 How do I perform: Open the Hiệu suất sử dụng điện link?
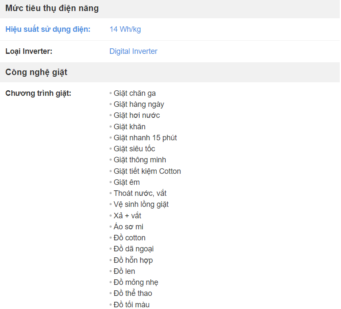[48, 29]
